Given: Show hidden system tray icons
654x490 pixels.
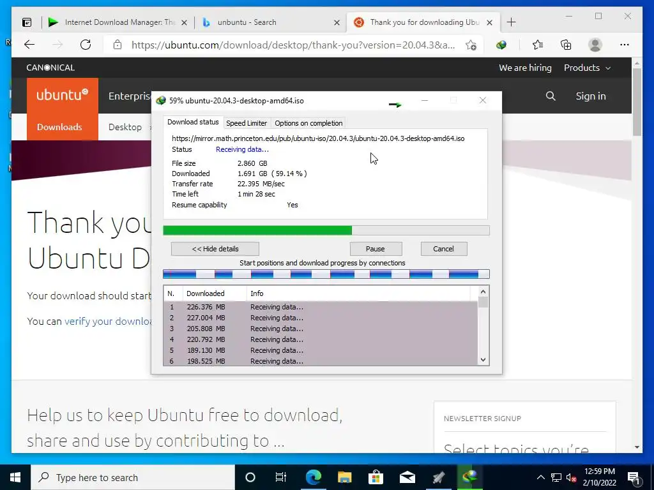Looking at the screenshot, I should coord(540,477).
